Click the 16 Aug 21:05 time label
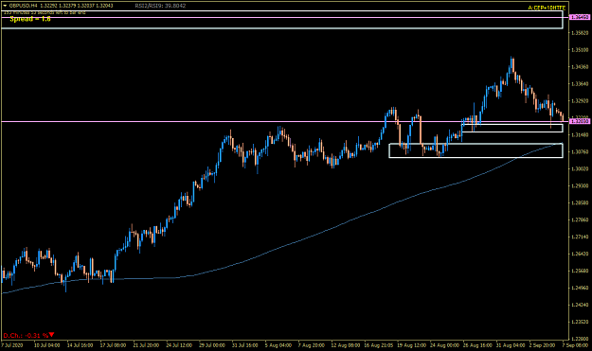 (378, 345)
